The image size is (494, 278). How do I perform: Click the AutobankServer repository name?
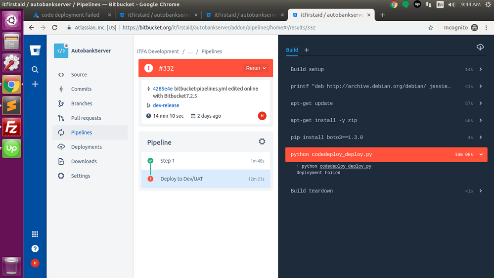point(90,51)
